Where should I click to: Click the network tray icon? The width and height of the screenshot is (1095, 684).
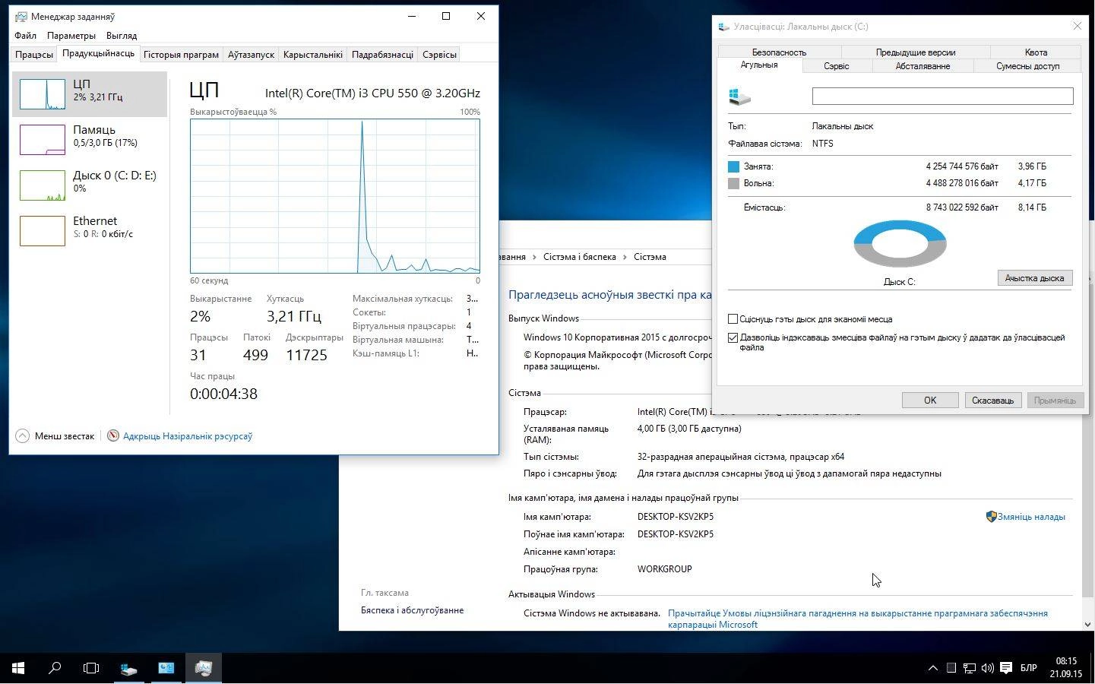(970, 668)
